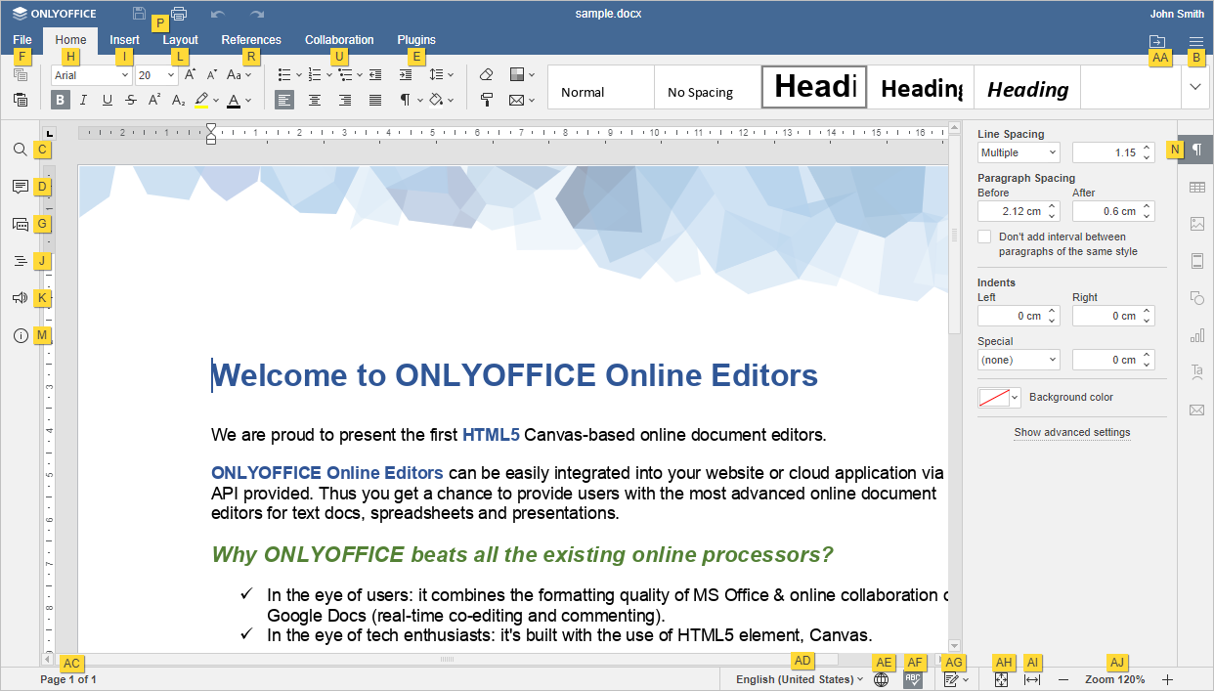Apply the No Spacing style
The width and height of the screenshot is (1214, 691).
(x=708, y=87)
